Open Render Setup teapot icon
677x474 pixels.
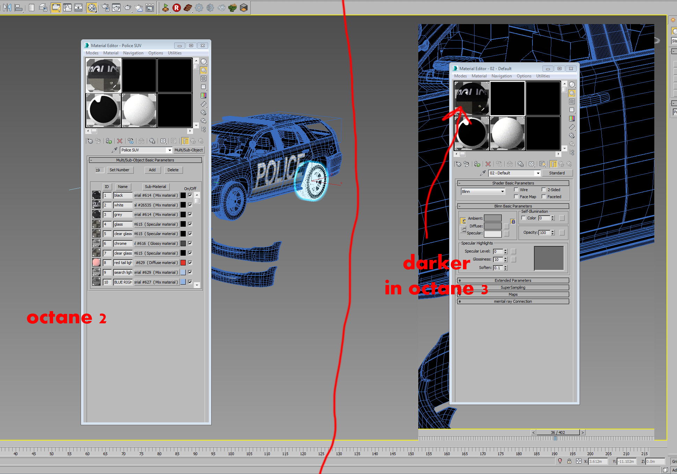click(105, 7)
